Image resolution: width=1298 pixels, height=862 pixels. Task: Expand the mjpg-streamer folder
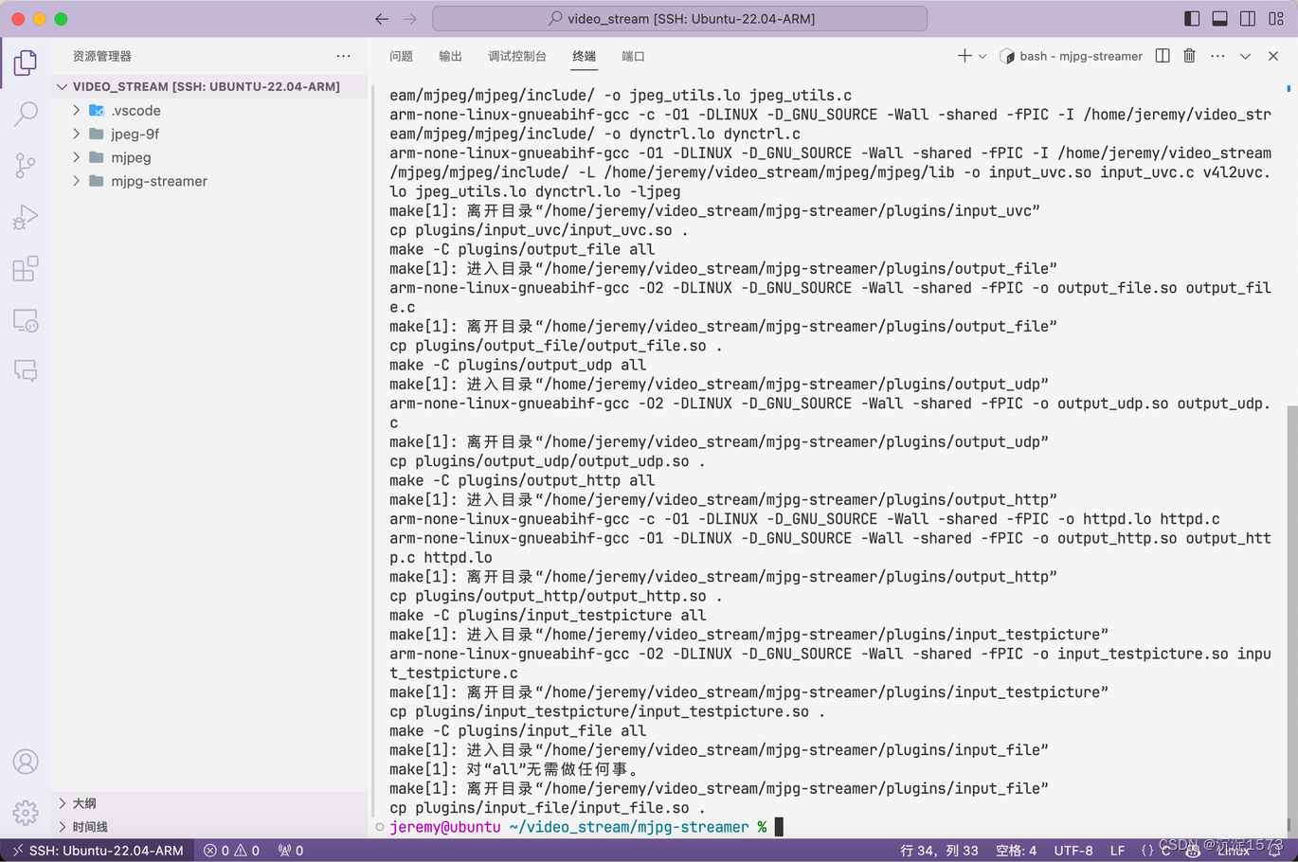pyautogui.click(x=209, y=181)
